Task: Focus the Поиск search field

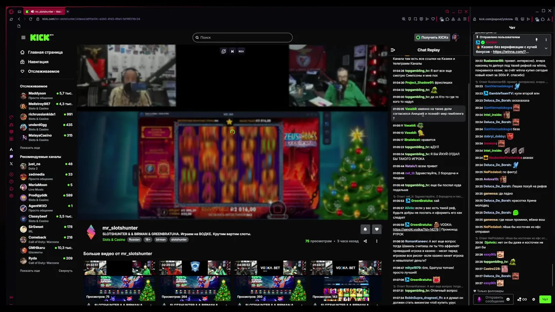Action: [x=242, y=37]
